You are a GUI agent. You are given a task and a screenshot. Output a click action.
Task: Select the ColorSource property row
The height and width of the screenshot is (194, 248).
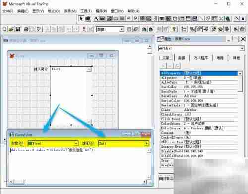(199, 128)
